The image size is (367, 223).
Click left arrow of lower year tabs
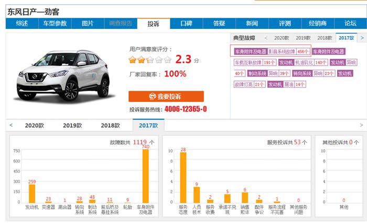point(11,125)
